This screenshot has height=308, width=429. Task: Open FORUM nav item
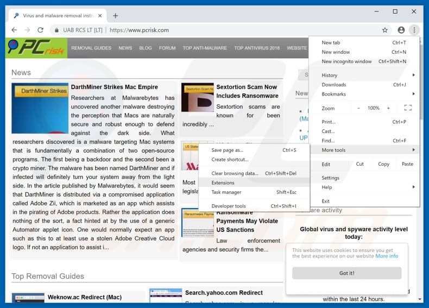[167, 48]
